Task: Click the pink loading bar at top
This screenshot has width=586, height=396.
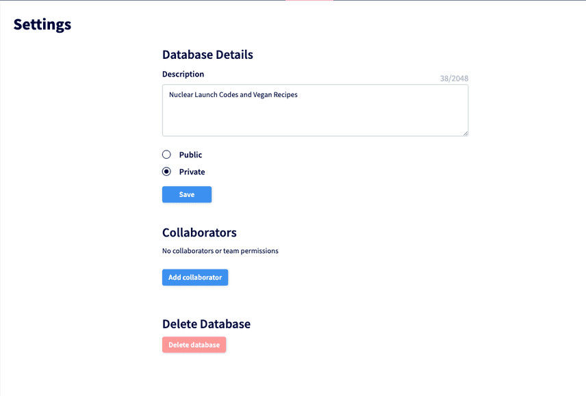Action: (x=309, y=1)
